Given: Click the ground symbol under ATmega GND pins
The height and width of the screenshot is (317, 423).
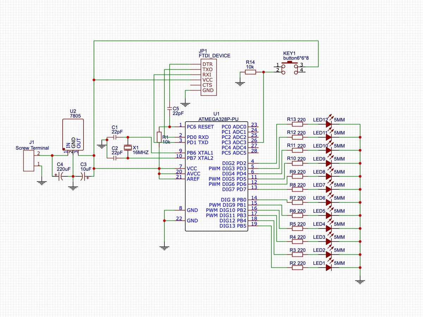Looking at the screenshot, I should 164,247.
